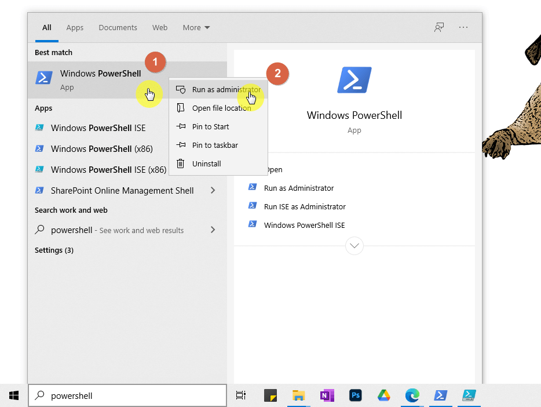The image size is (541, 407).
Task: Click the feedback person icon
Action: pos(439,27)
